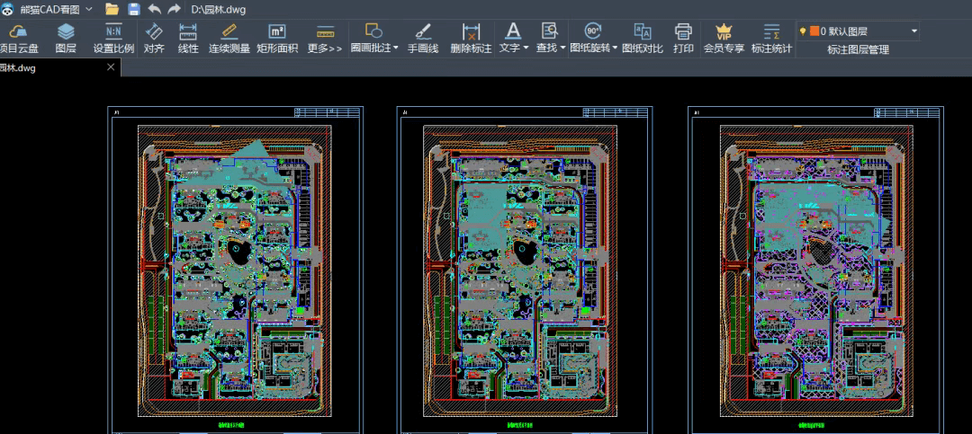Click the 图纸旋转 rotate drawing tool
972x434 pixels.
click(590, 39)
